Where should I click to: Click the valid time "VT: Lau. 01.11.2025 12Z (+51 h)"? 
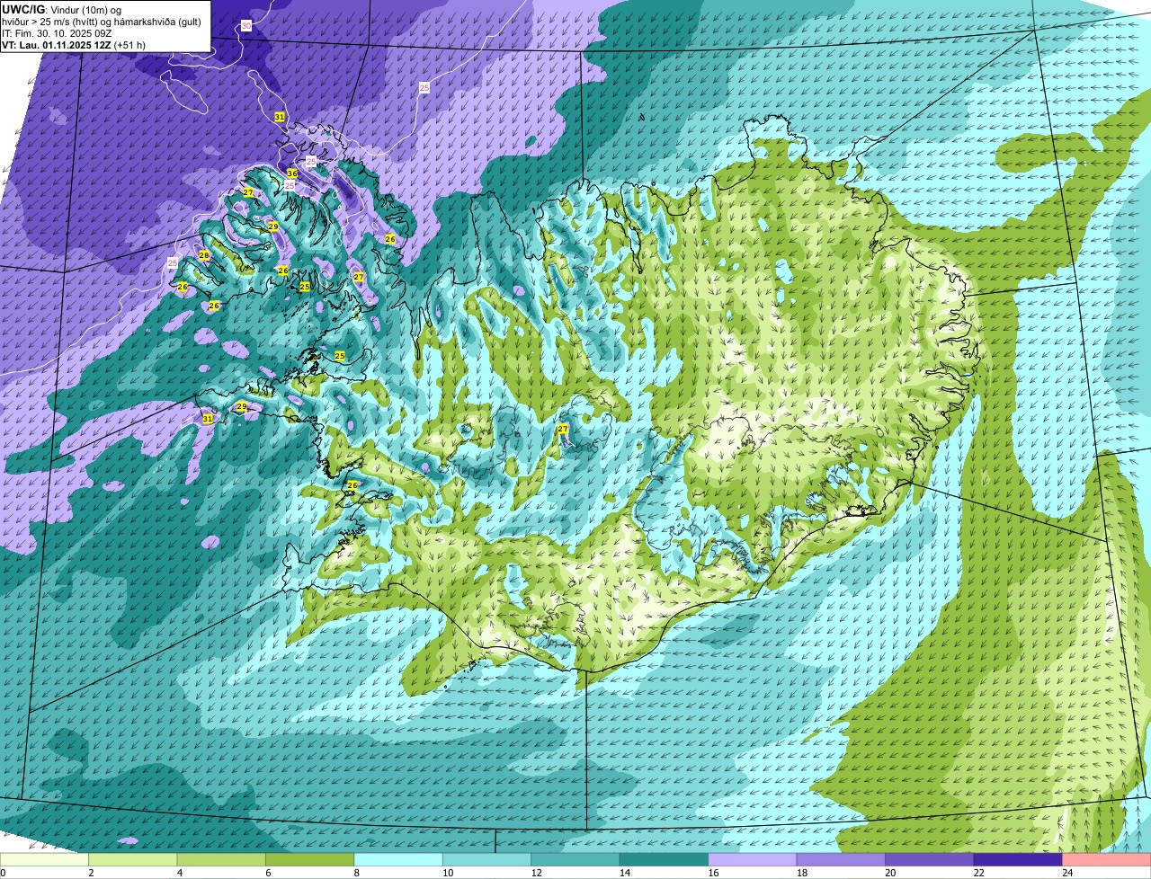pos(74,45)
